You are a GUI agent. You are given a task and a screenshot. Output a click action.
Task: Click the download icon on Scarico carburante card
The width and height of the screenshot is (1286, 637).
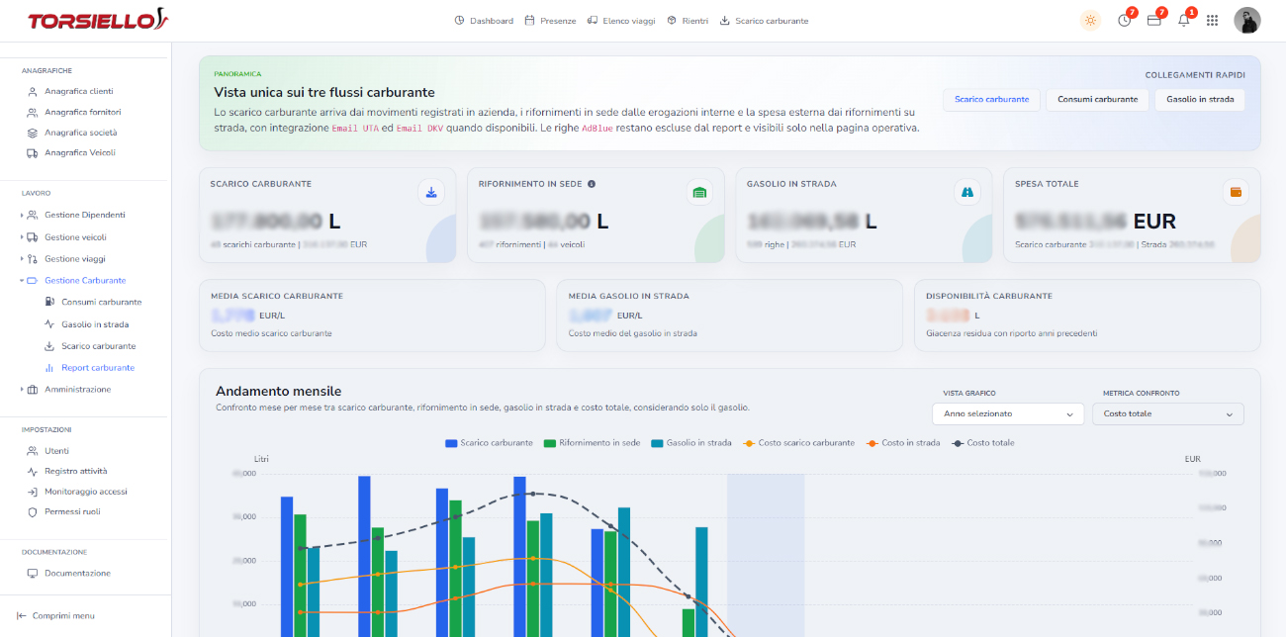431,192
